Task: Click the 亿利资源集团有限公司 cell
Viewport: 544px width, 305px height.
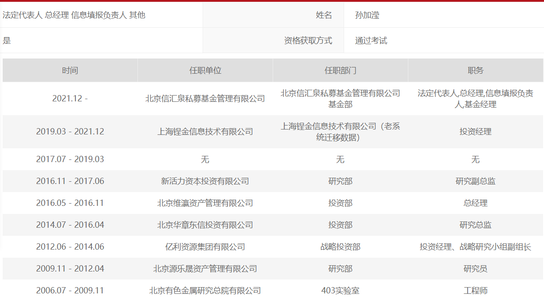Action: tap(205, 247)
